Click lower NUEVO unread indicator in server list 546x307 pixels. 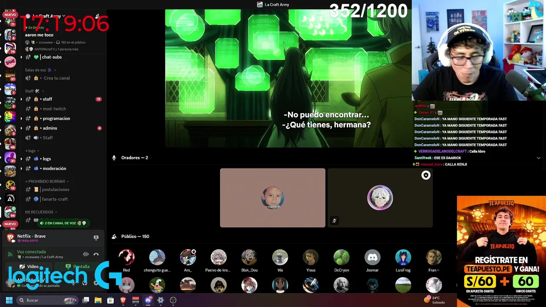tap(10, 224)
